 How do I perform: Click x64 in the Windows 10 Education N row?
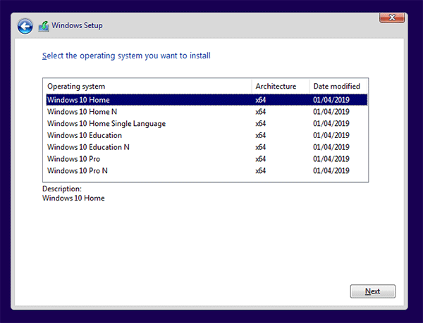pyautogui.click(x=261, y=147)
